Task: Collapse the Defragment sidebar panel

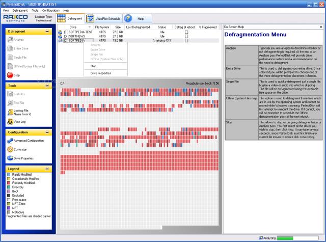Action: (47, 32)
